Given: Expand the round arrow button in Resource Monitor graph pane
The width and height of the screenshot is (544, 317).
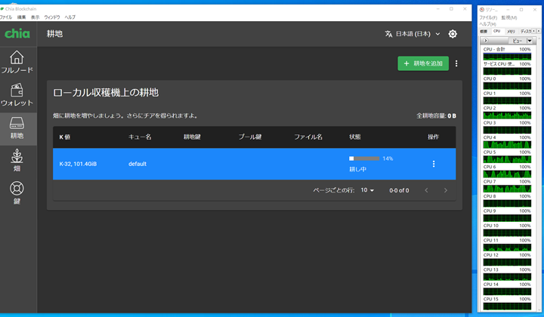Looking at the screenshot, I should [x=485, y=41].
